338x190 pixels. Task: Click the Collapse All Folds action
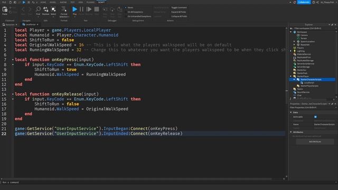click(x=179, y=16)
